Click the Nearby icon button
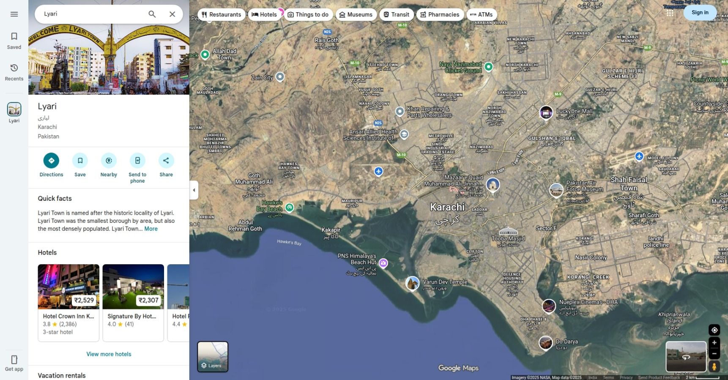 click(109, 161)
